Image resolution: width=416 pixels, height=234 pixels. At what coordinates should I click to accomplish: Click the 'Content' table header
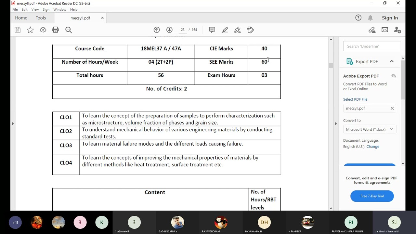click(x=155, y=192)
